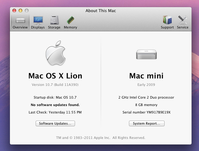Minimize the About This Mac window
Image resolution: width=199 pixels, height=151 pixels.
pyautogui.click(x=20, y=11)
